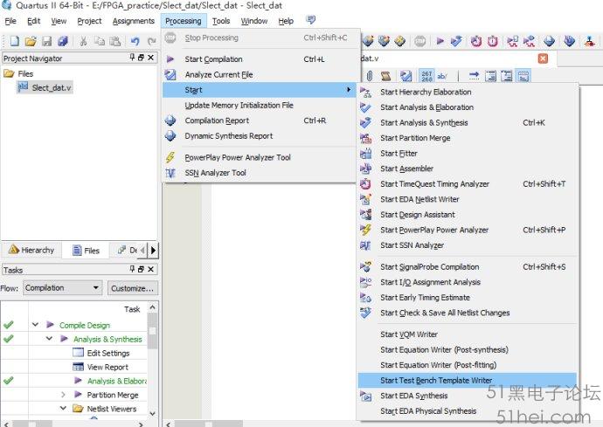Click the Customize... button in Tasks
The width and height of the screenshot is (603, 427).
coord(132,288)
